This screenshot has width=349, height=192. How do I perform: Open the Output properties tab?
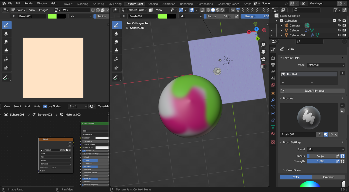pyautogui.click(x=273, y=65)
